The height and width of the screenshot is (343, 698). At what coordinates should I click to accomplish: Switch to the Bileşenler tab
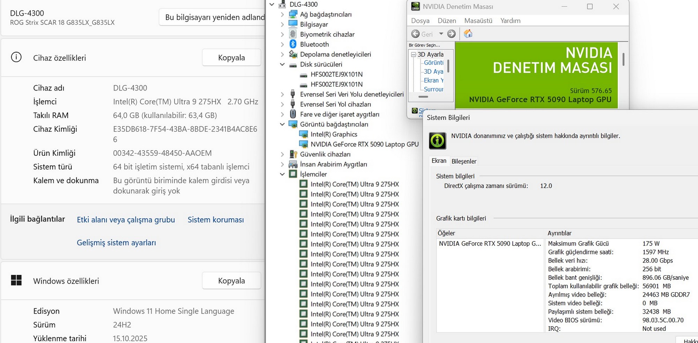464,161
